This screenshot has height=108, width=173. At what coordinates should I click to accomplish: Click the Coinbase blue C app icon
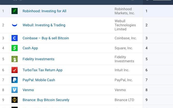(x=15, y=38)
